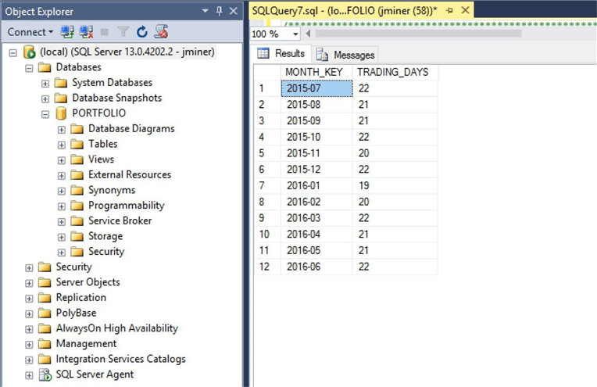Expand the System Databases folder
597x387 pixels.
45,83
